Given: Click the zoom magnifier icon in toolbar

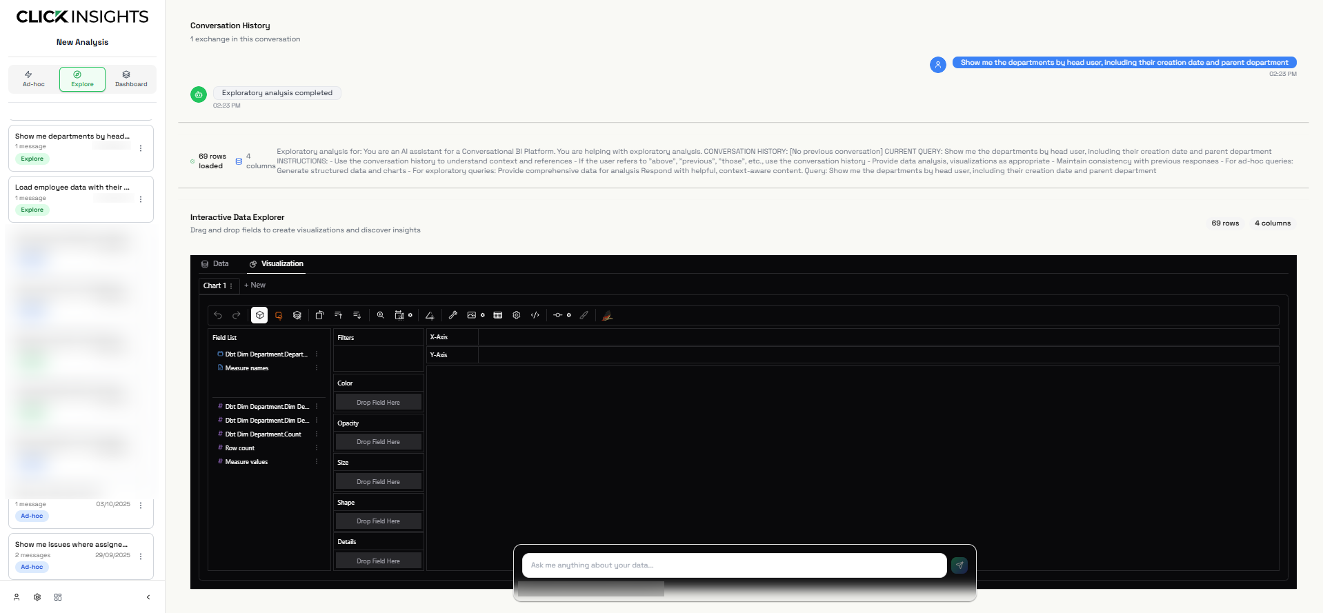Looking at the screenshot, I should point(380,315).
